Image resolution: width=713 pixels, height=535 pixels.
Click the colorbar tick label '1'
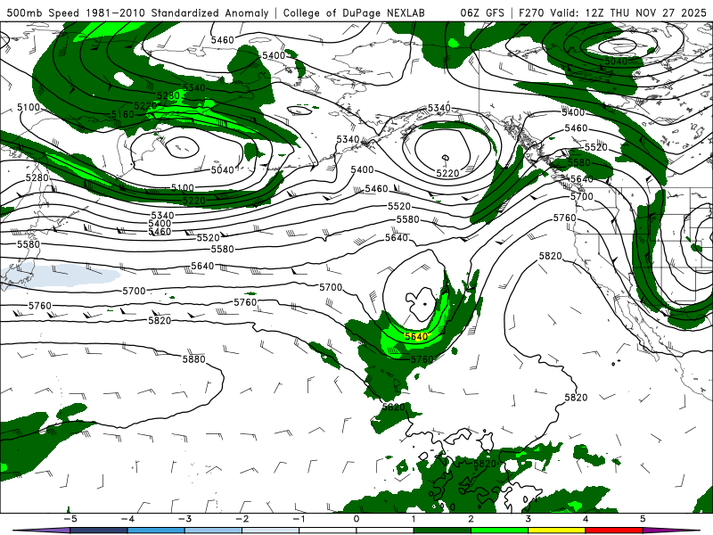pyautogui.click(x=414, y=519)
